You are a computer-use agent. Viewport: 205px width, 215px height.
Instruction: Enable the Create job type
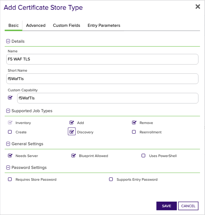coord(10,132)
